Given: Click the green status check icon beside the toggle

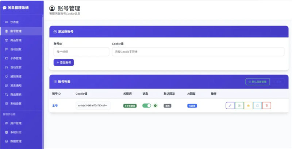Looking at the screenshot, I should [x=155, y=106].
